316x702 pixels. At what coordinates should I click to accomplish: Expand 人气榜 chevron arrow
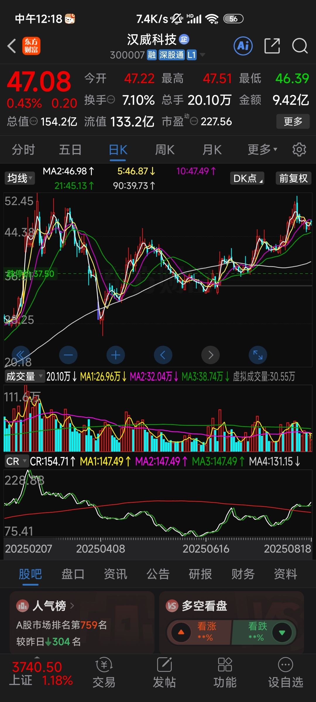[x=72, y=606]
